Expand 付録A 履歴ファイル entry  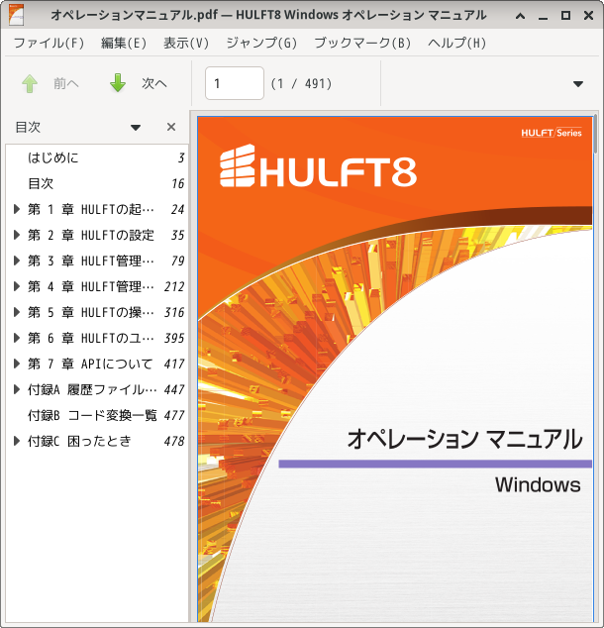17,389
